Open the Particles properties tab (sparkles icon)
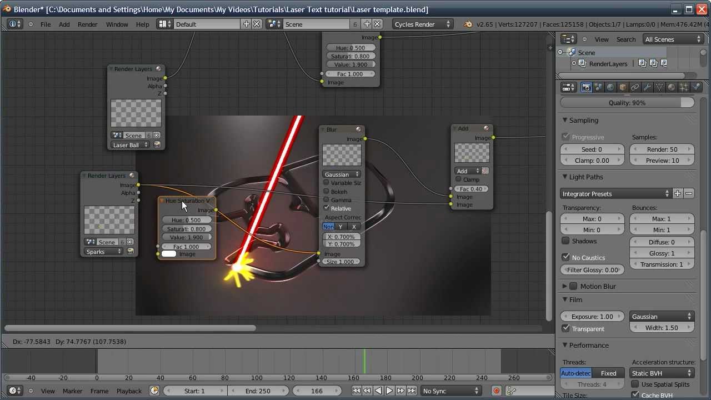 [x=684, y=87]
